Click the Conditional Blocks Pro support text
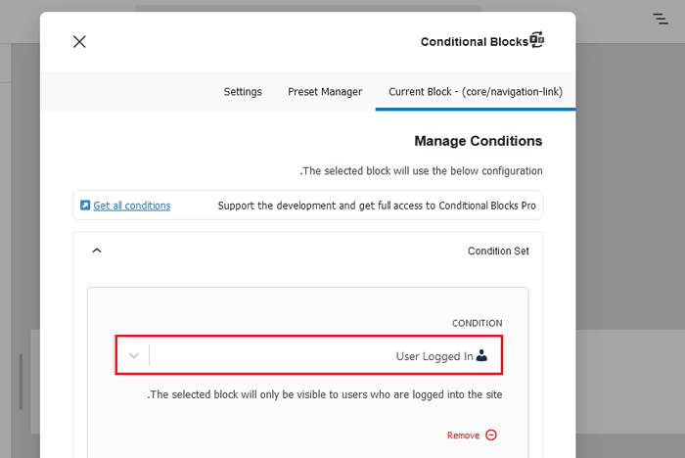The height and width of the screenshot is (458, 685). tap(377, 206)
